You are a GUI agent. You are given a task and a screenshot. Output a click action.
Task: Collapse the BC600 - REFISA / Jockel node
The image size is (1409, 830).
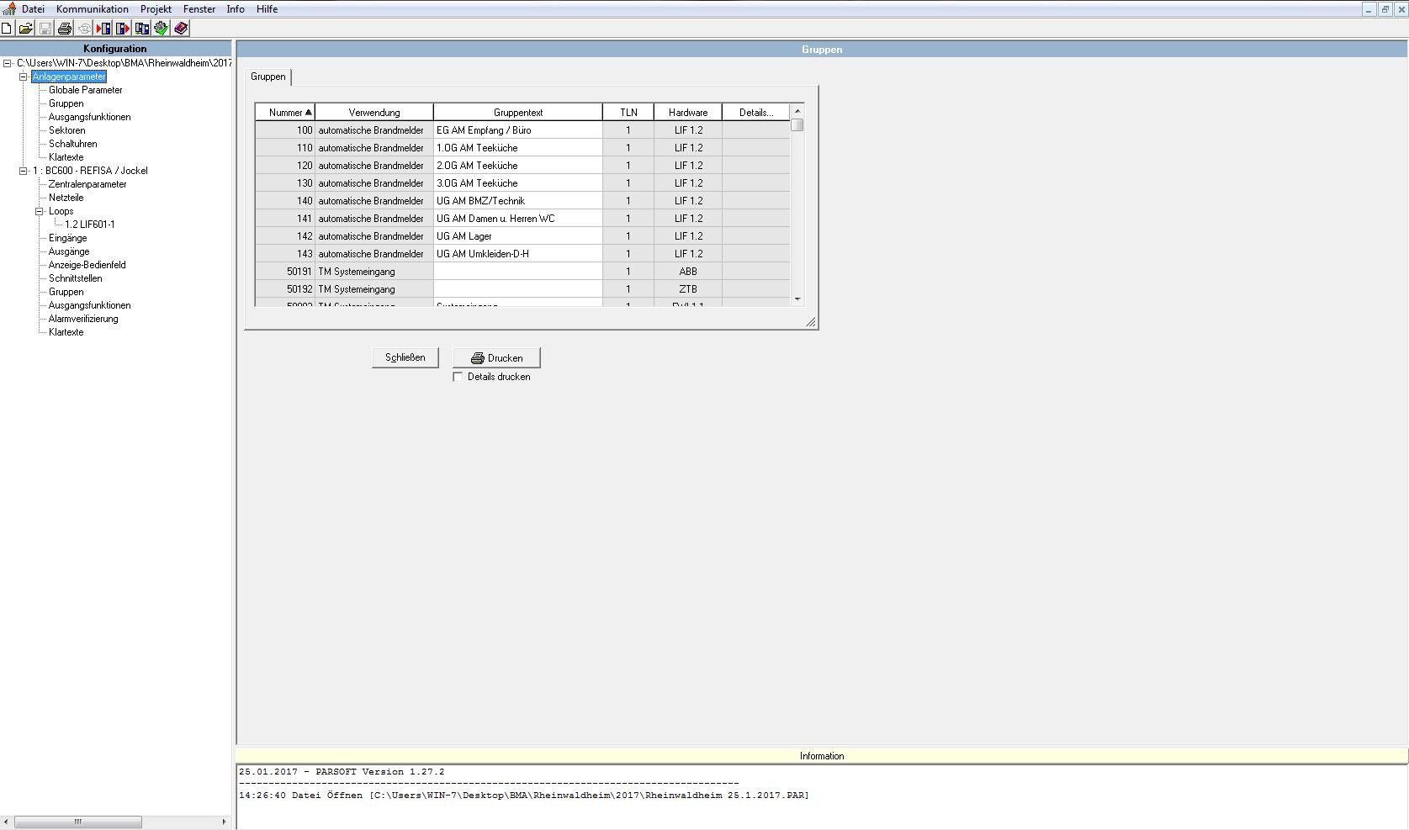click(24, 171)
